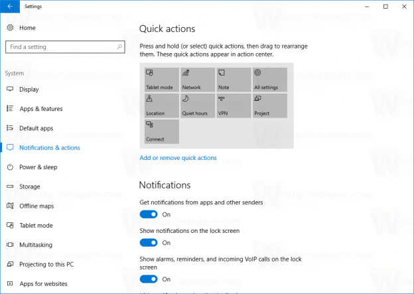Viewport: 414px width, 294px height.
Task: Select the VPN quick action tile
Action: pos(234,106)
